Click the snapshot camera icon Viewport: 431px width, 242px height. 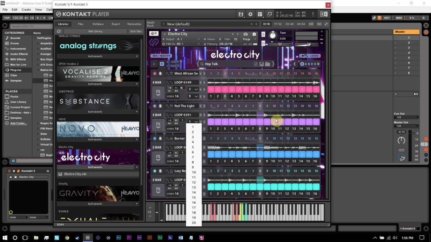click(245, 34)
